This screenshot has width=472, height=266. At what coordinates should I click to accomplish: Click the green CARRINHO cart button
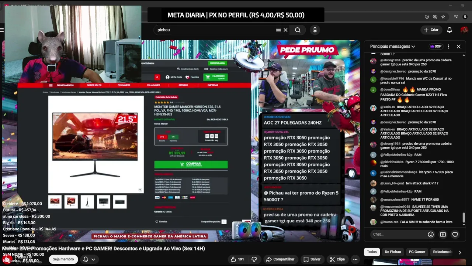pyautogui.click(x=215, y=77)
